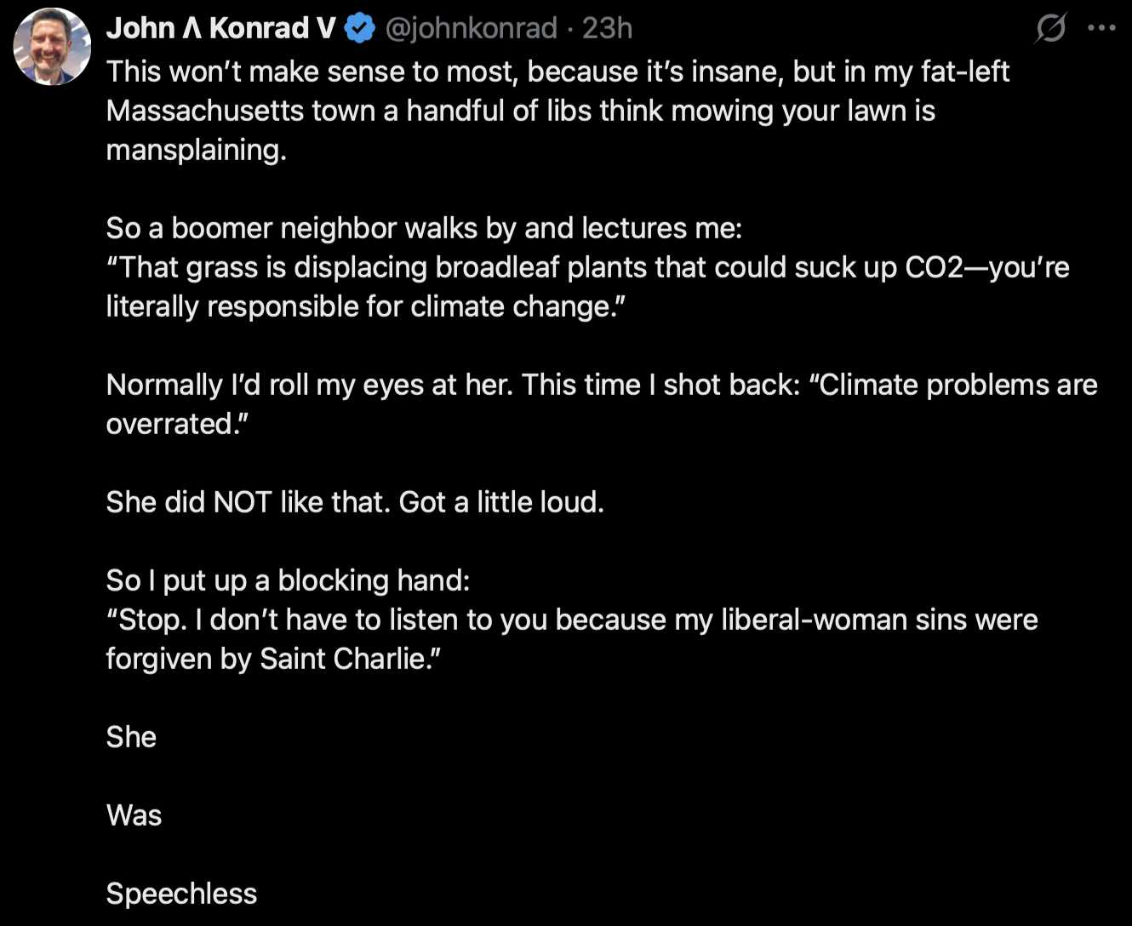Image resolution: width=1132 pixels, height=926 pixels.
Task: Open the @johnkonrad handle link
Action: [x=471, y=28]
